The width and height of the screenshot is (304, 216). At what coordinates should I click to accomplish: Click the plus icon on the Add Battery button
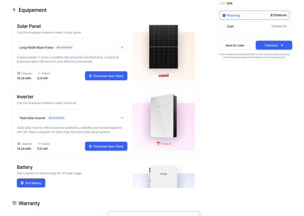click(22, 183)
